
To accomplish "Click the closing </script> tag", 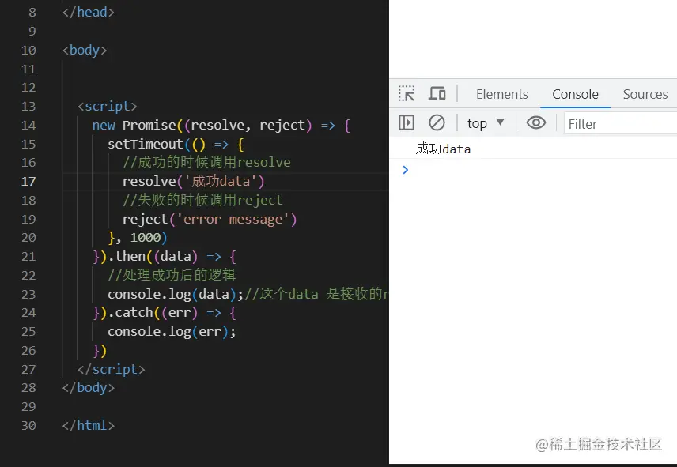I will (111, 370).
